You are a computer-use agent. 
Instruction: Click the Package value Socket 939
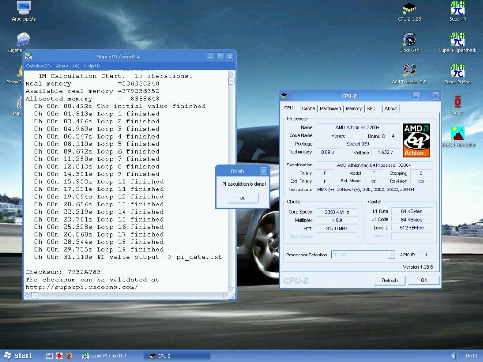tap(358, 144)
